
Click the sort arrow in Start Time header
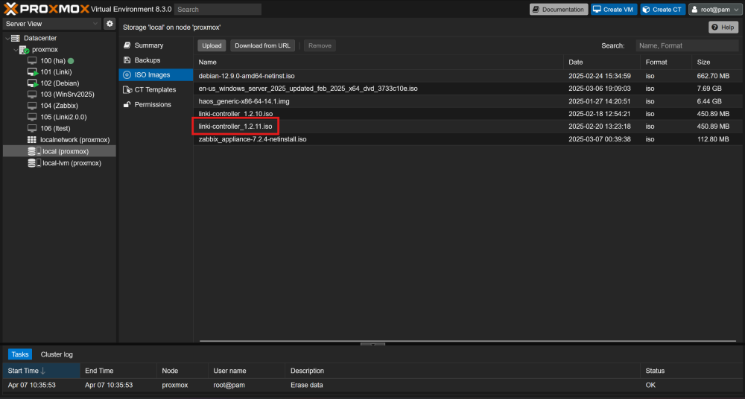coord(43,371)
